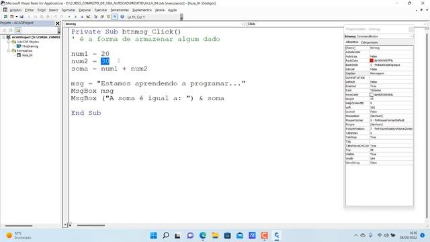Switch to the Categorizado properties tab

[369, 42]
